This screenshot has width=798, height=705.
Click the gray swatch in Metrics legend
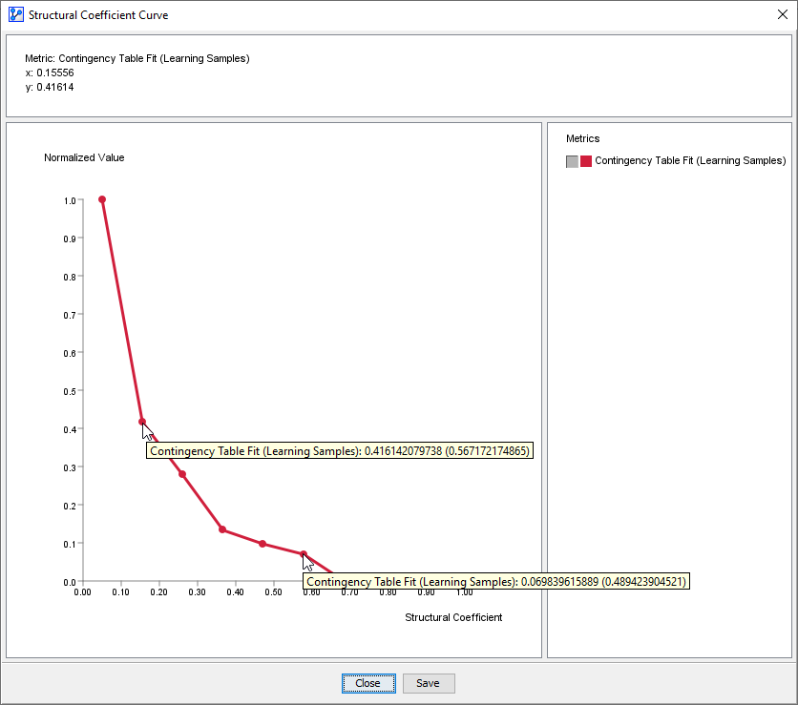point(572,161)
